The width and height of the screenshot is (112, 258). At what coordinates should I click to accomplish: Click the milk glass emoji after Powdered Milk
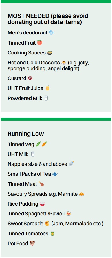tap(46, 98)
